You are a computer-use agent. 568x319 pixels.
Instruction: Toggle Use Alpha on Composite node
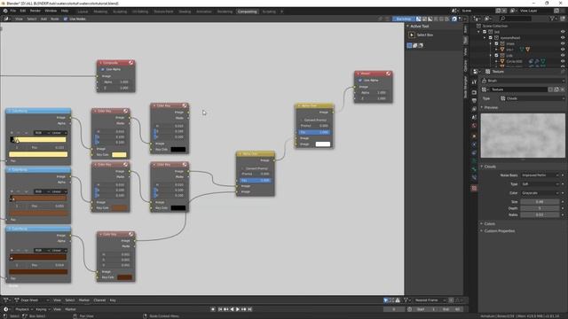103,69
